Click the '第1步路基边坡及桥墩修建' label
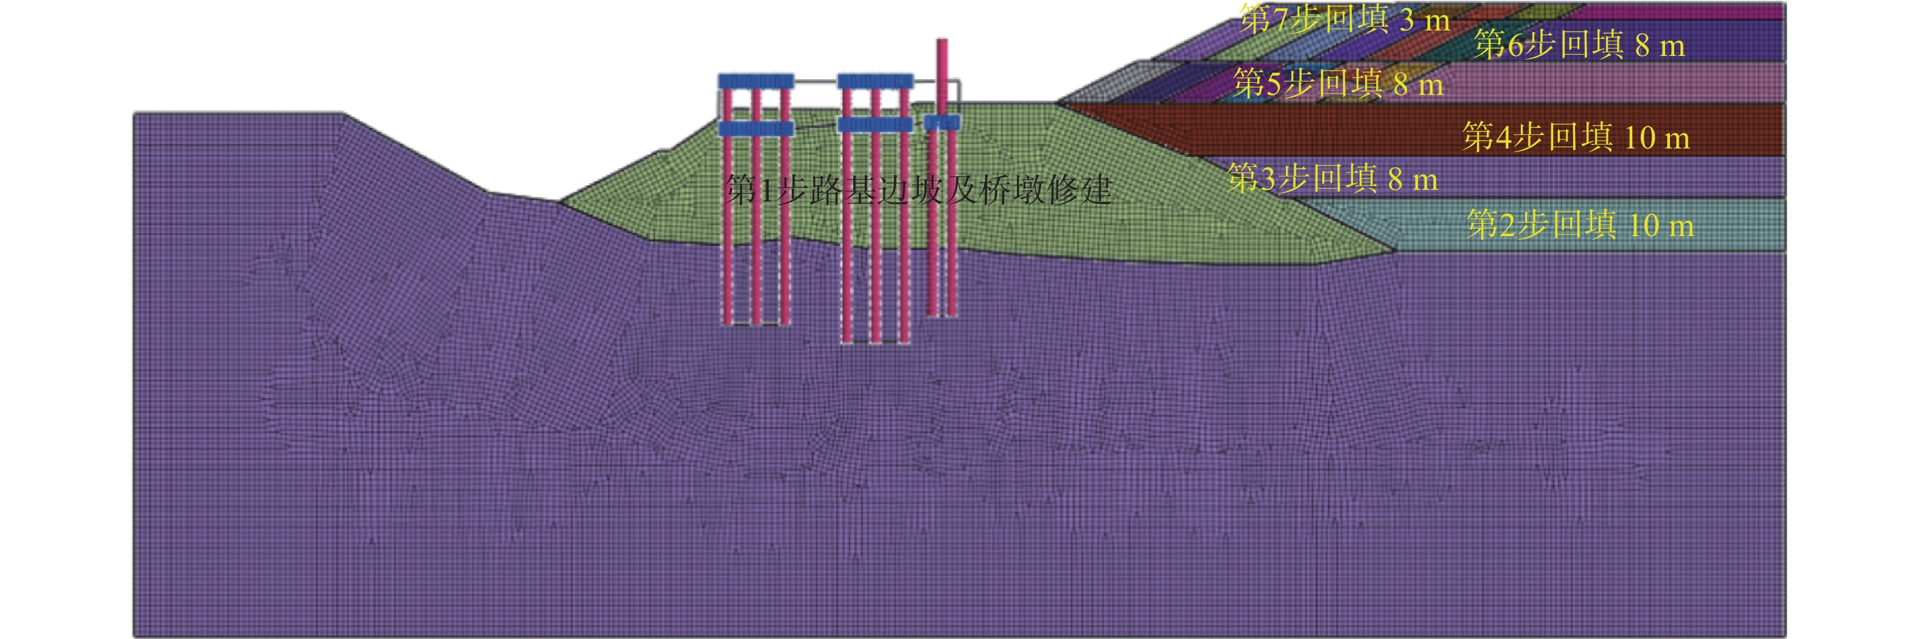1917x639 pixels. tap(918, 190)
